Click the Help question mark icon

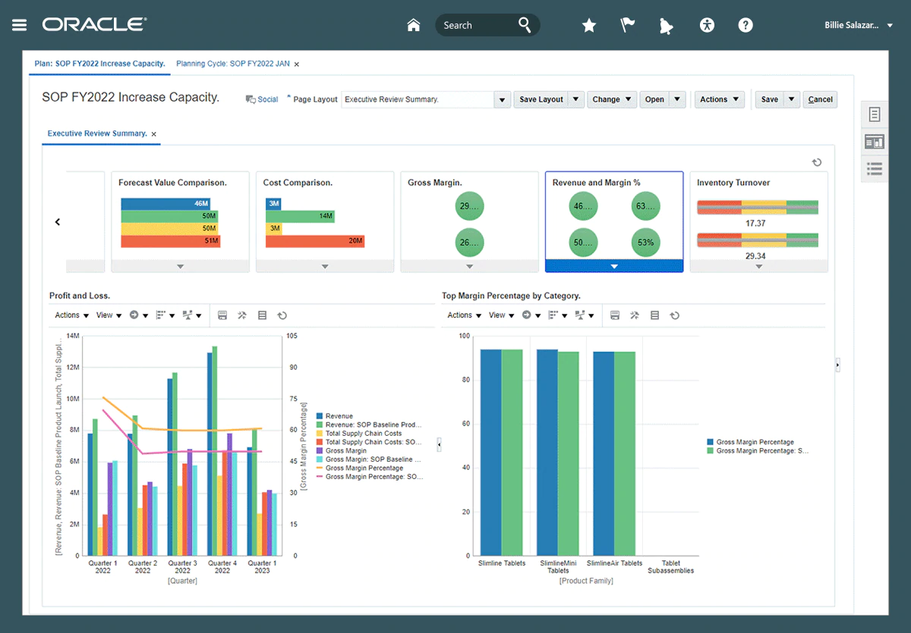click(746, 25)
